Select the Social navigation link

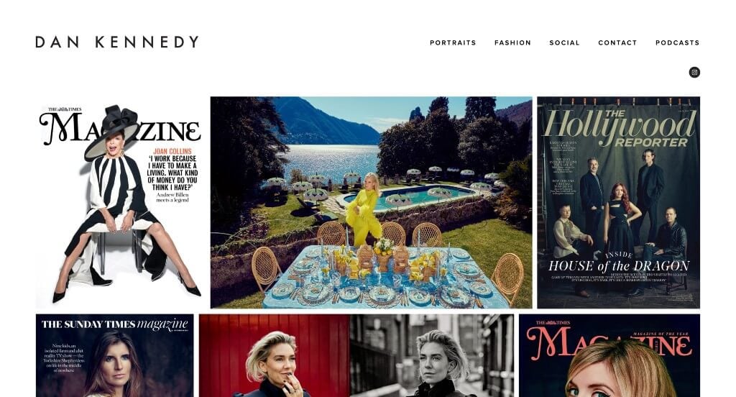click(x=565, y=42)
